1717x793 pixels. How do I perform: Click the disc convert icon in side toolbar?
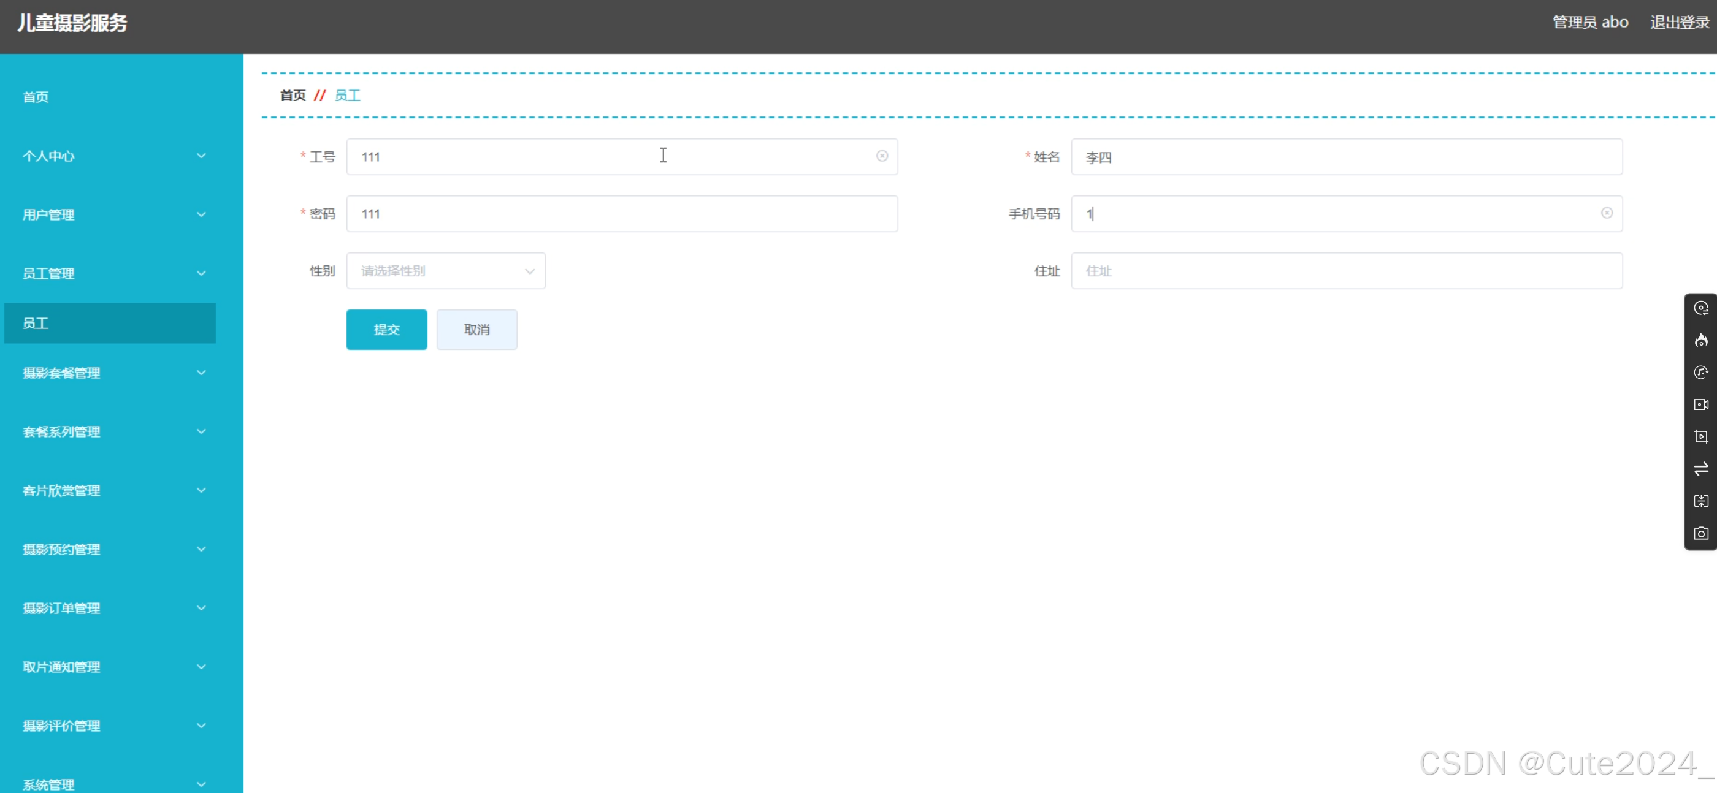point(1700,308)
